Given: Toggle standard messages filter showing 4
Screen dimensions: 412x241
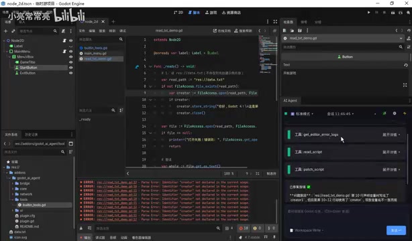Looking at the screenshot, I should click(x=229, y=228).
